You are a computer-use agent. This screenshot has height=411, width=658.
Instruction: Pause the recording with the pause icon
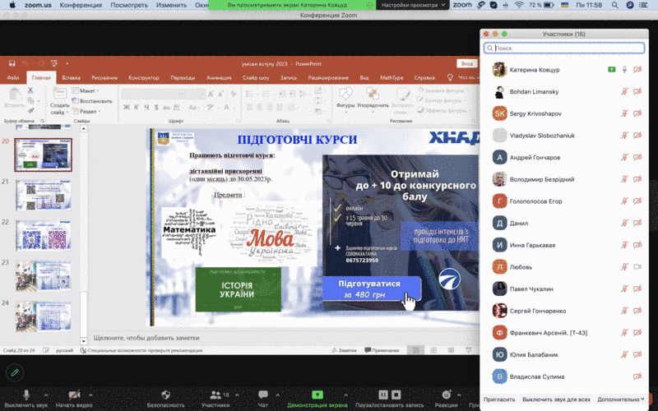click(x=383, y=395)
